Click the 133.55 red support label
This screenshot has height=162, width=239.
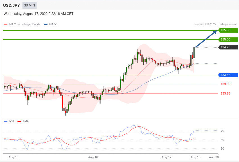pos(225,84)
